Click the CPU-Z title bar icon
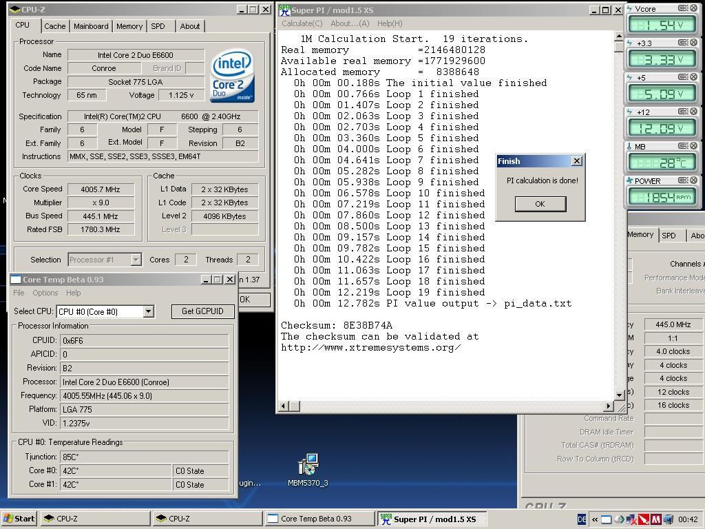 click(x=15, y=9)
